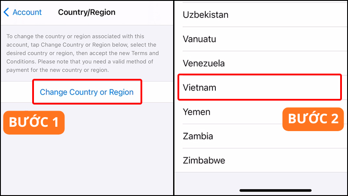Screen dimensions: 348x196
Task: Click the 'To change the country' instruction line
Action: (75, 37)
